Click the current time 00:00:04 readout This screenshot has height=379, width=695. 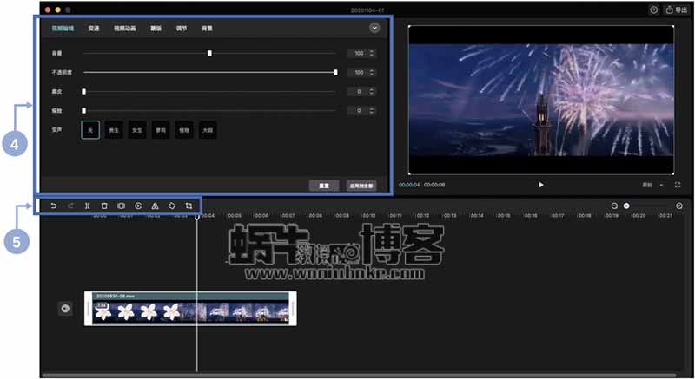(409, 185)
